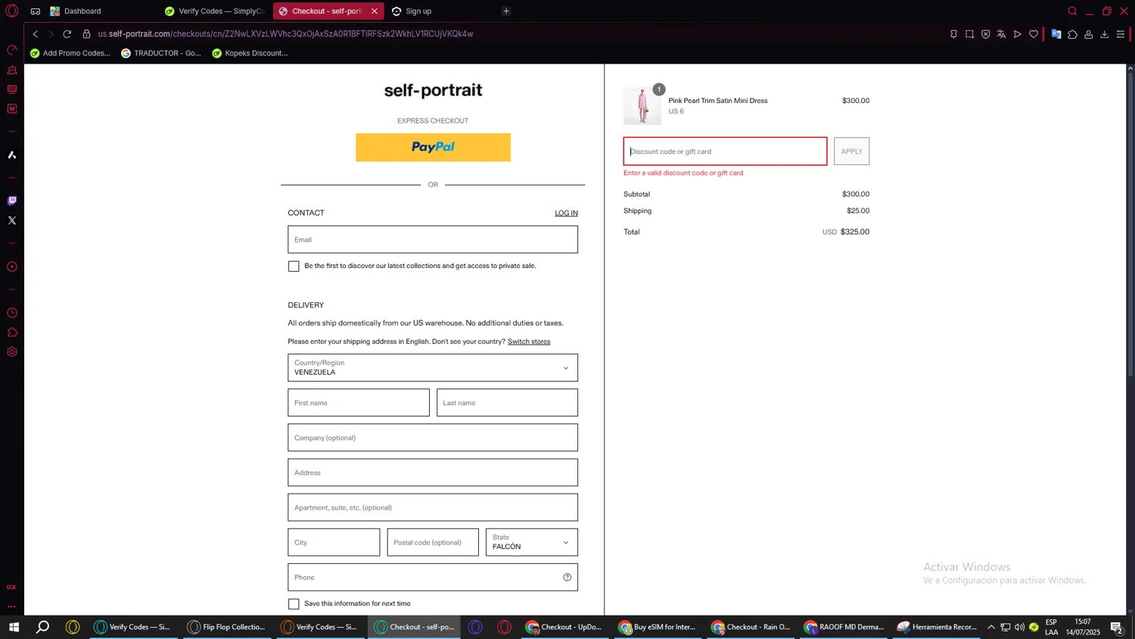Image resolution: width=1135 pixels, height=639 pixels.
Task: Click the Phone field
Action: click(x=433, y=577)
